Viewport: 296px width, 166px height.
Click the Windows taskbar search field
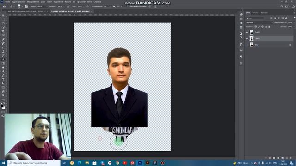point(34,163)
